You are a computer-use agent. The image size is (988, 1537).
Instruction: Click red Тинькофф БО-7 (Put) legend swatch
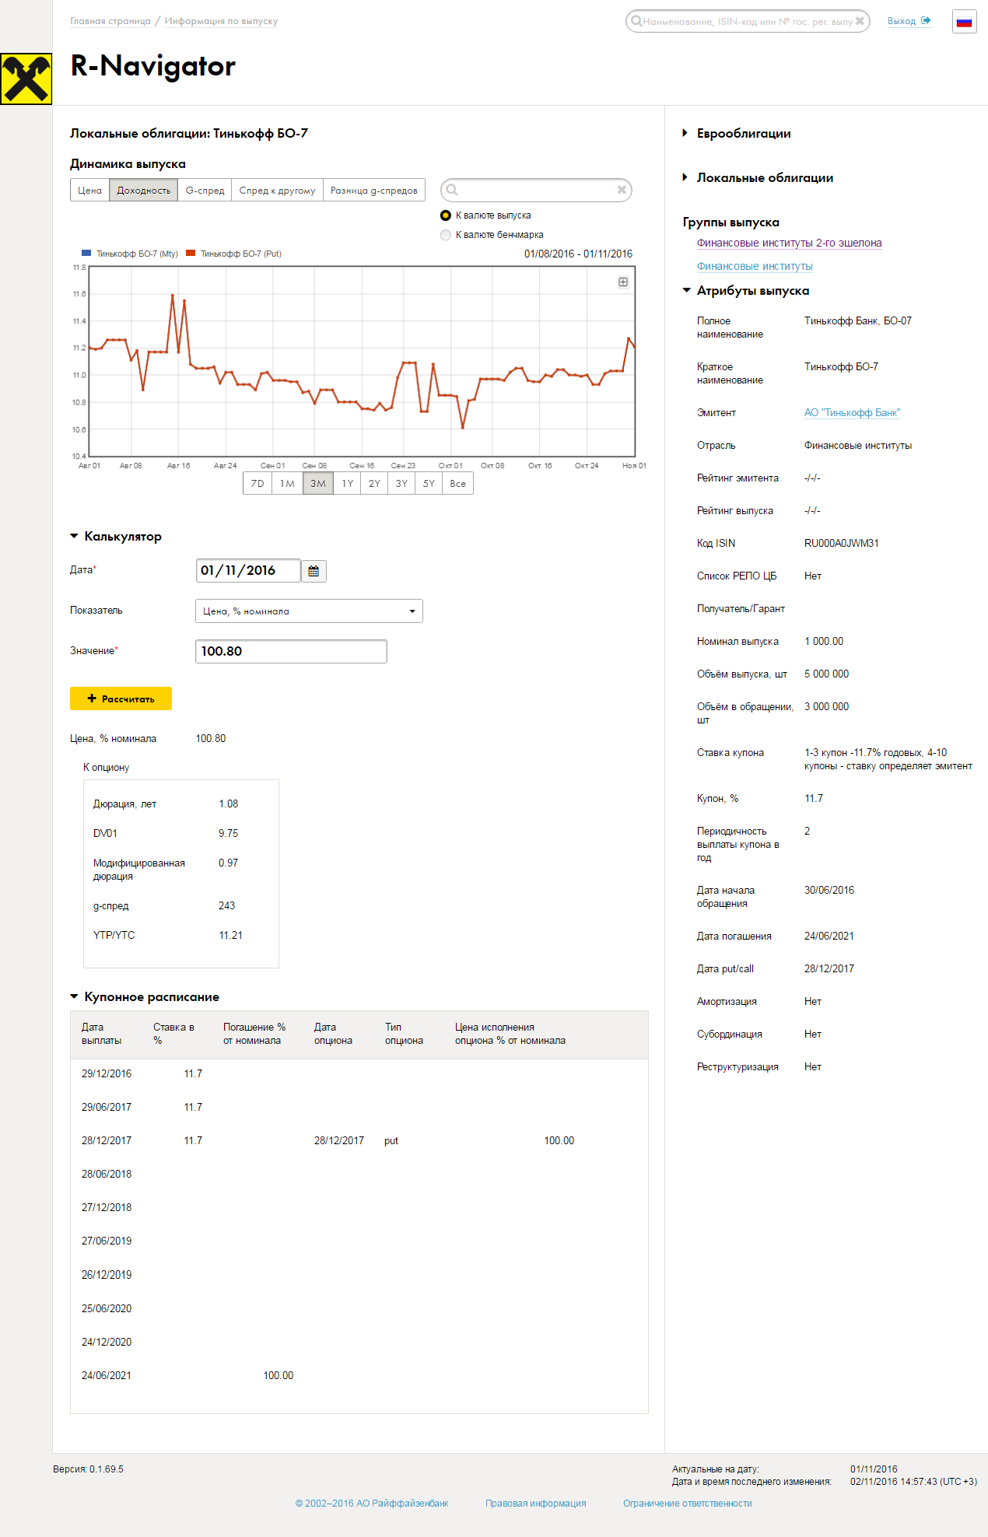pos(191,253)
